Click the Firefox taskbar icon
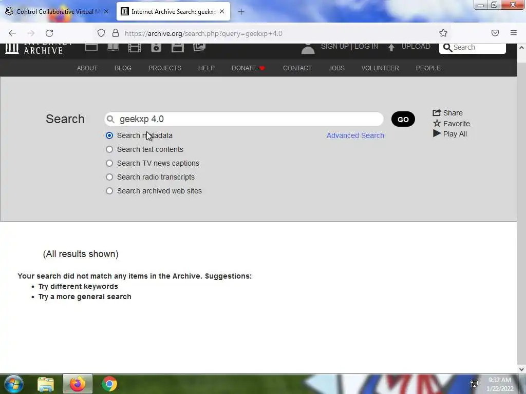This screenshot has width=526, height=394. click(78, 384)
